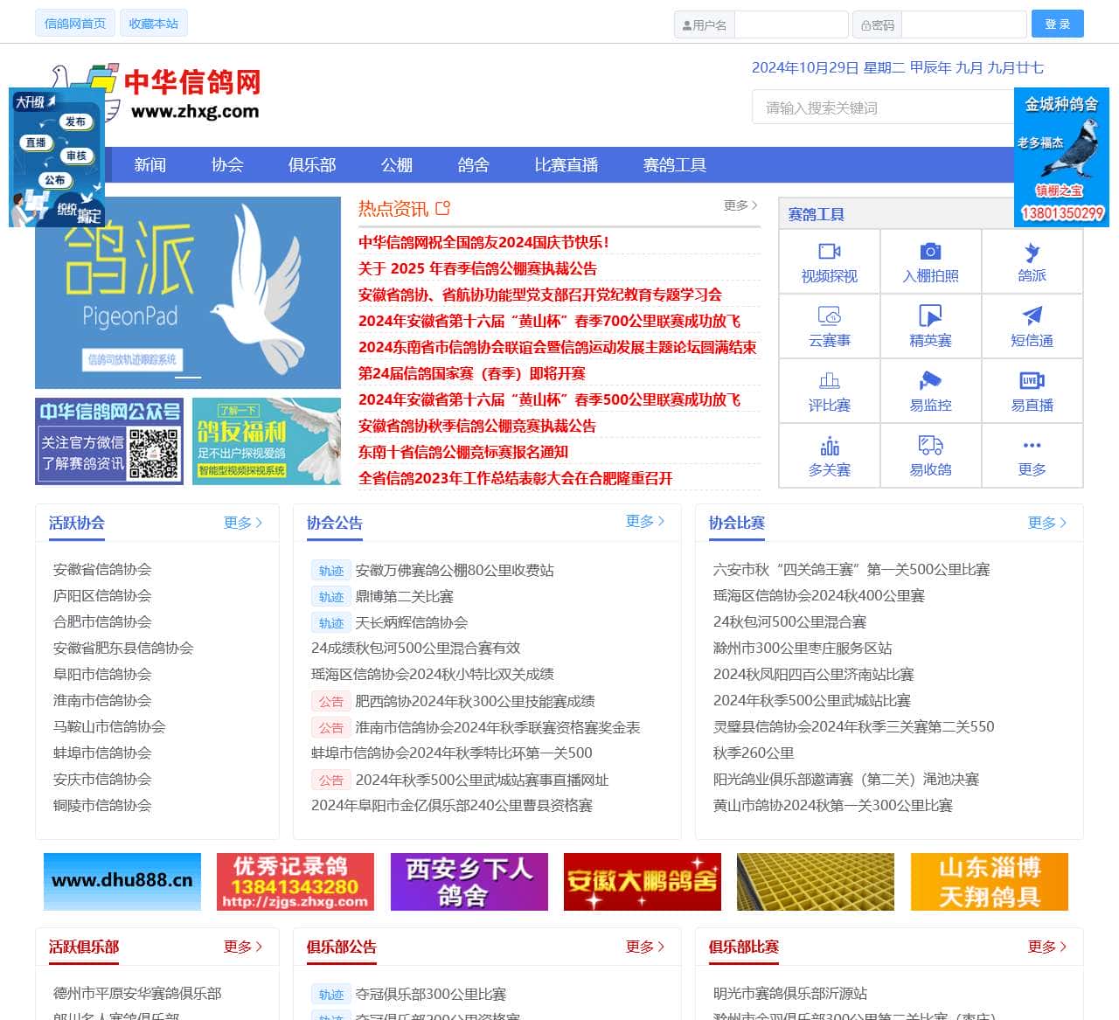Open the 入棚拍照 camera tool
The image size is (1119, 1020).
930,261
